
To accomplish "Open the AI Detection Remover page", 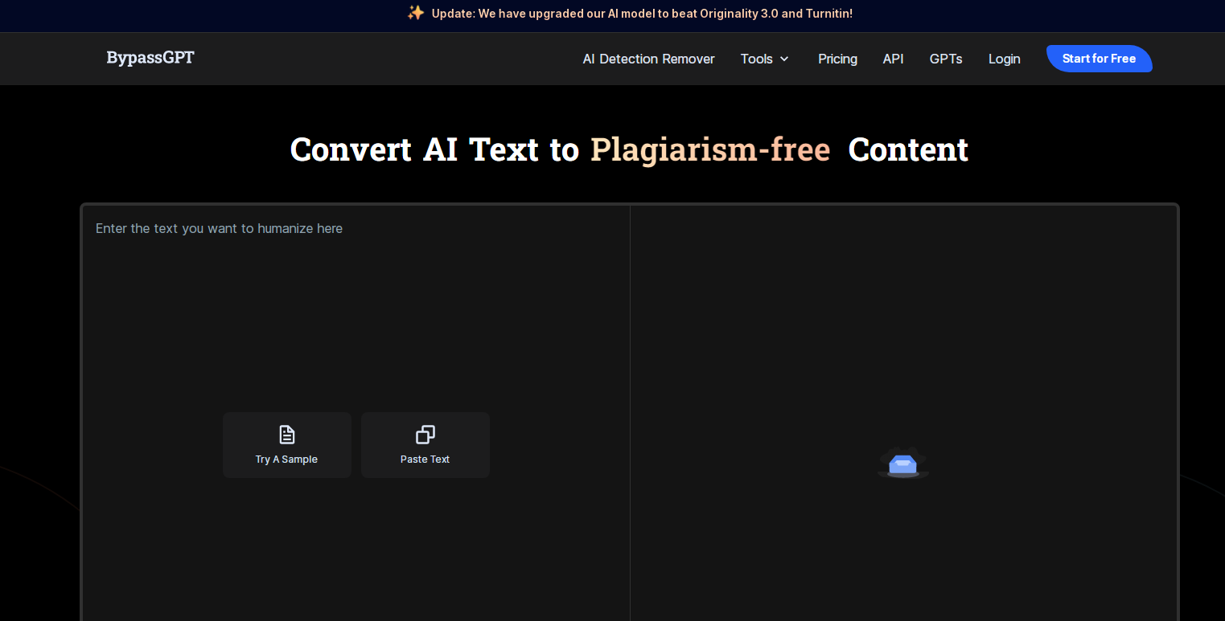I will [x=648, y=59].
